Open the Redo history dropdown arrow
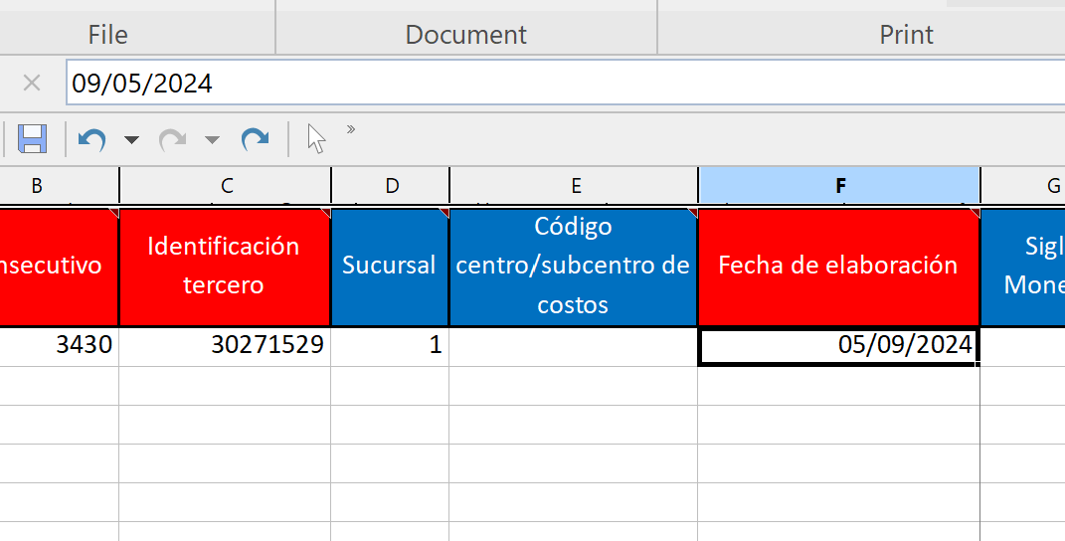 [212, 140]
